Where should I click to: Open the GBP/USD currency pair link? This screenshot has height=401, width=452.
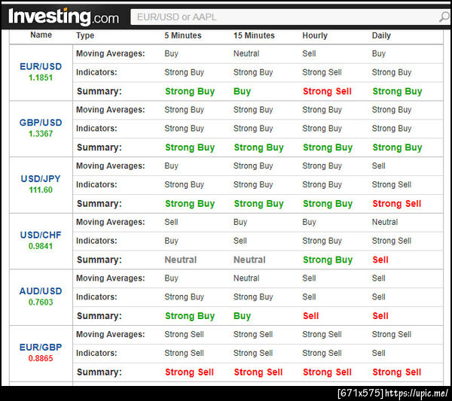(x=41, y=123)
